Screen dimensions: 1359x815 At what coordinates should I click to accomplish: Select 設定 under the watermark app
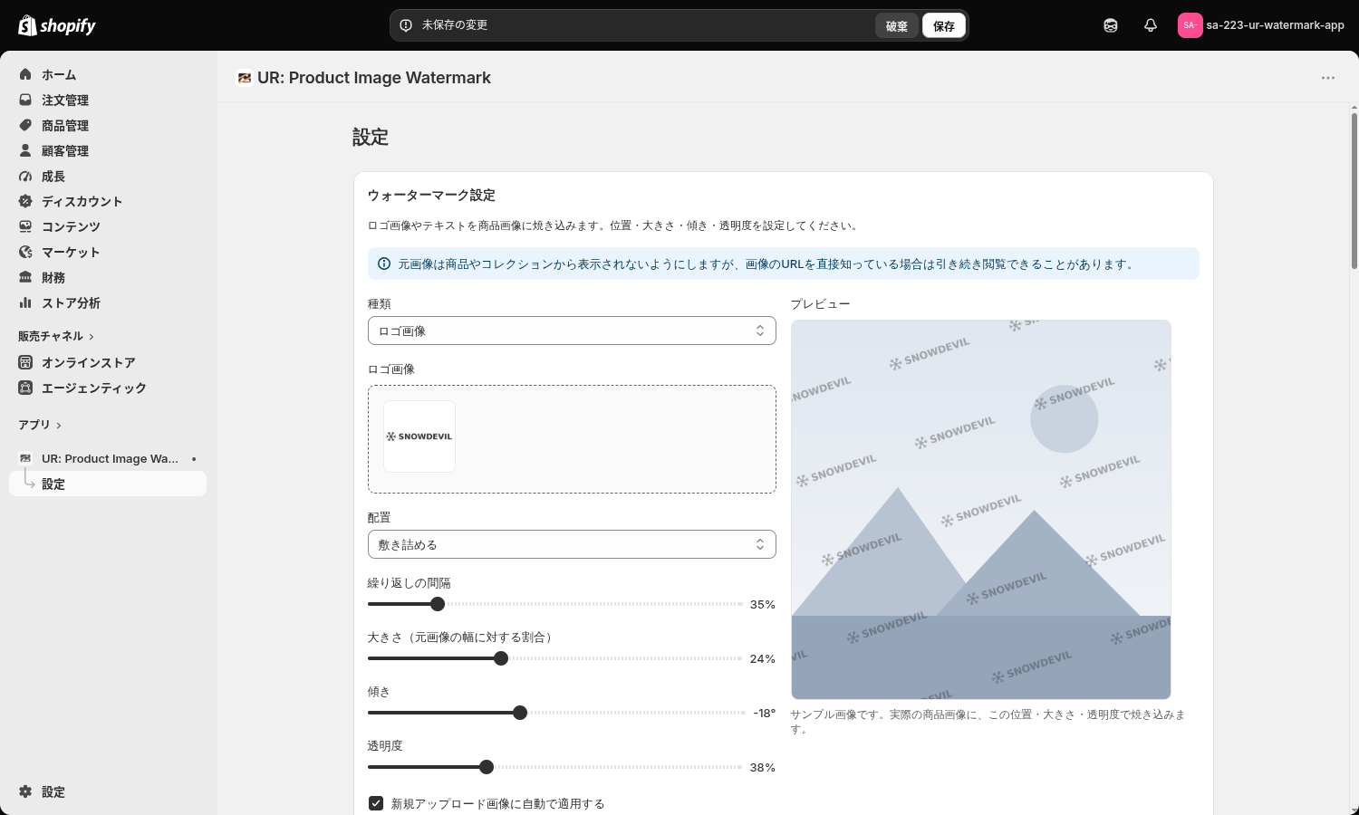click(108, 484)
